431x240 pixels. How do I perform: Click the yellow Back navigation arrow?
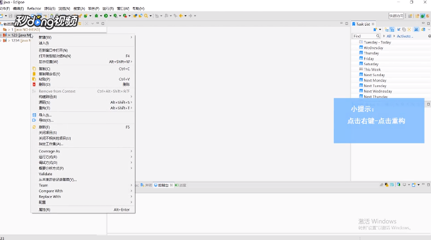181,15
